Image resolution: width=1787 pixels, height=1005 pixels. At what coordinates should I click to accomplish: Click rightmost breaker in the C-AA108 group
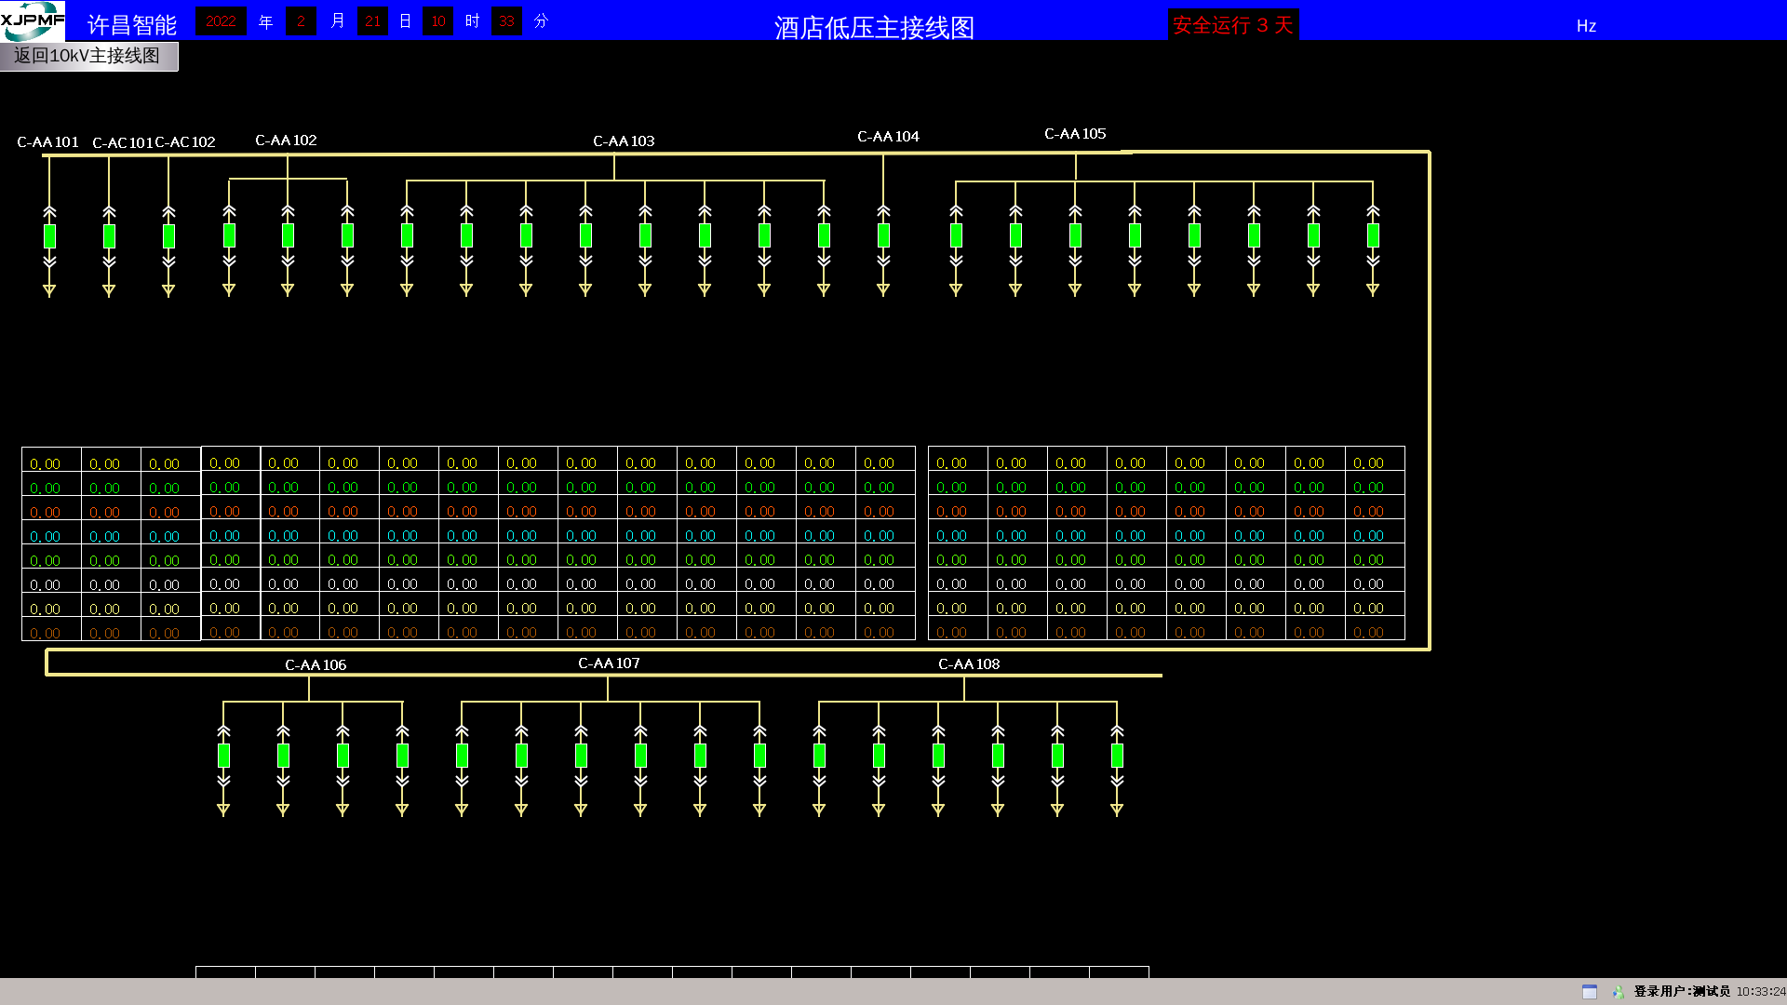pyautogui.click(x=1117, y=756)
